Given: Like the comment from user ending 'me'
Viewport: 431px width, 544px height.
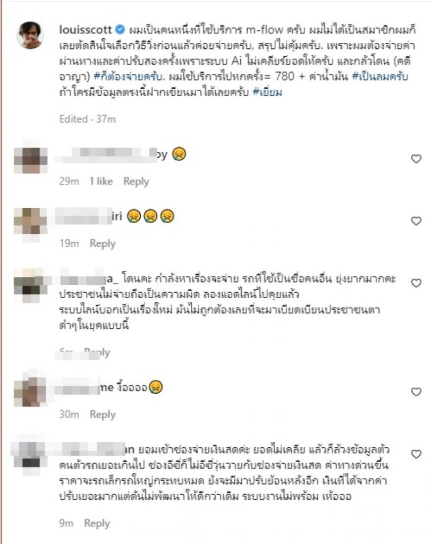Looking at the screenshot, I should click(x=416, y=392).
